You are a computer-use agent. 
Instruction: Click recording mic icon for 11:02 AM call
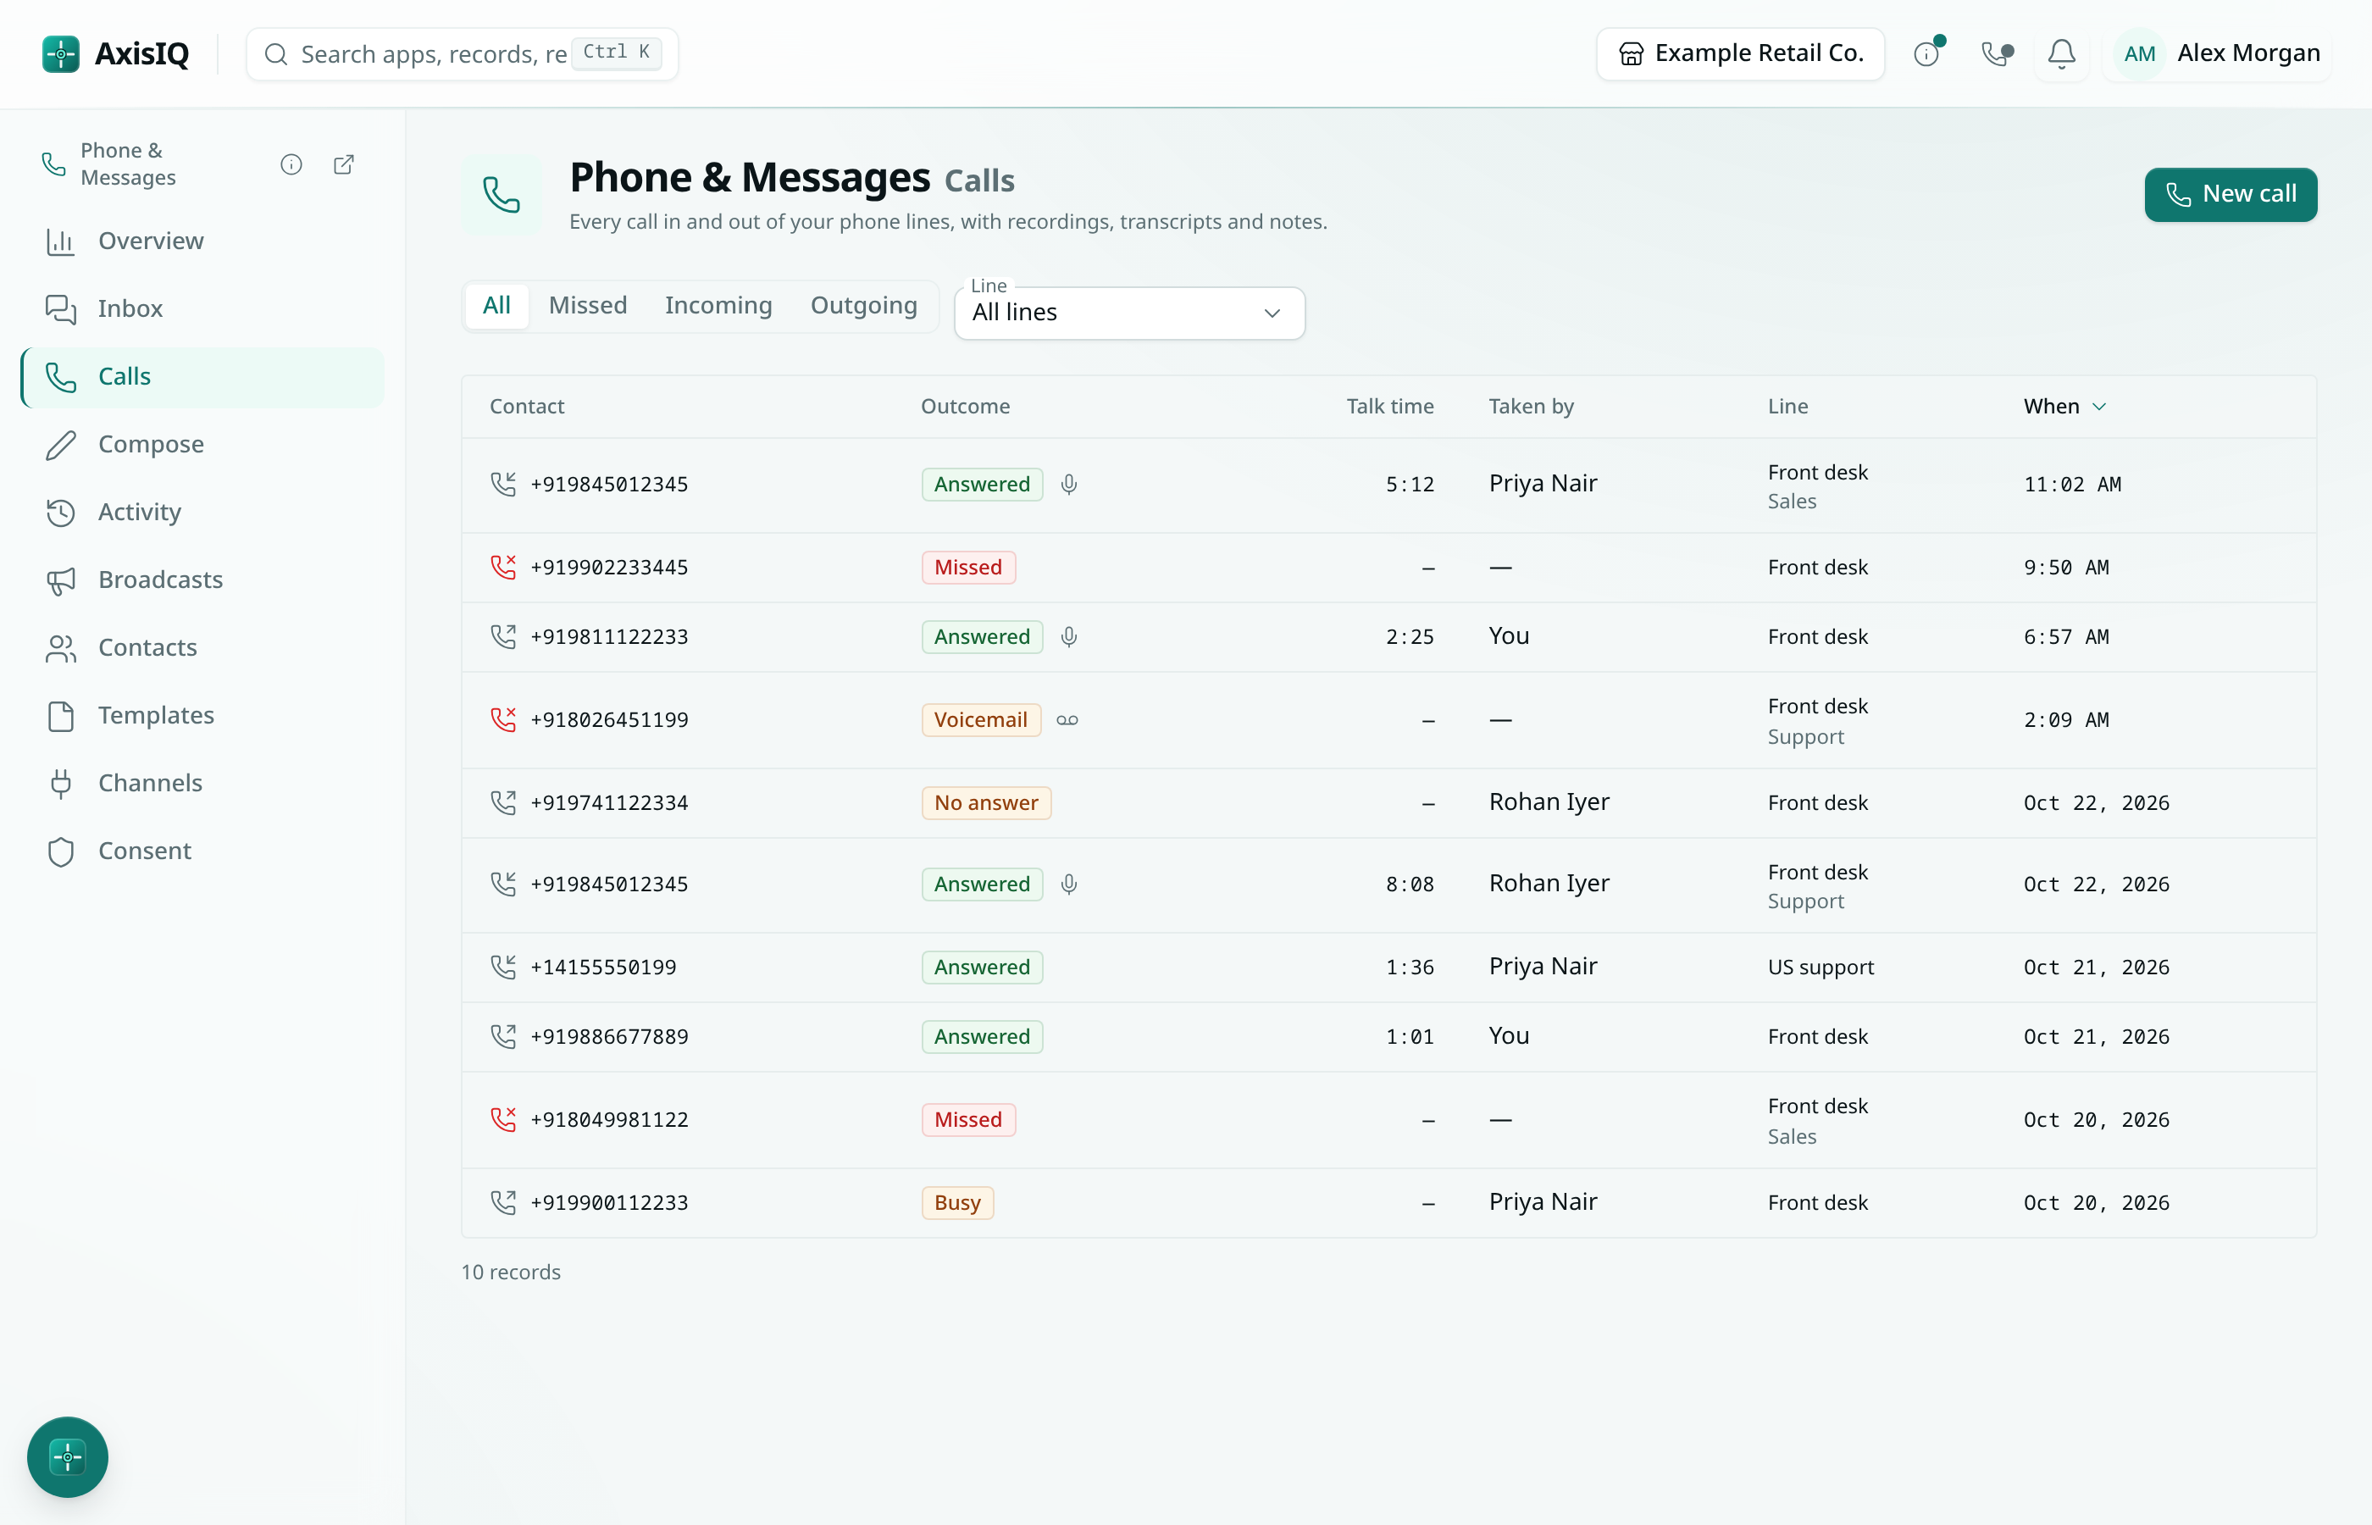point(1068,485)
